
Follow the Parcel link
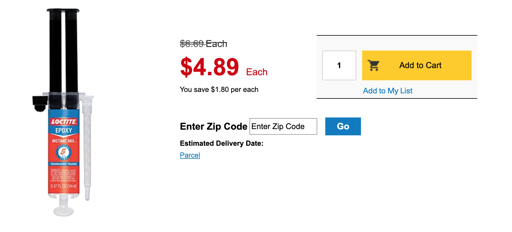(x=190, y=155)
